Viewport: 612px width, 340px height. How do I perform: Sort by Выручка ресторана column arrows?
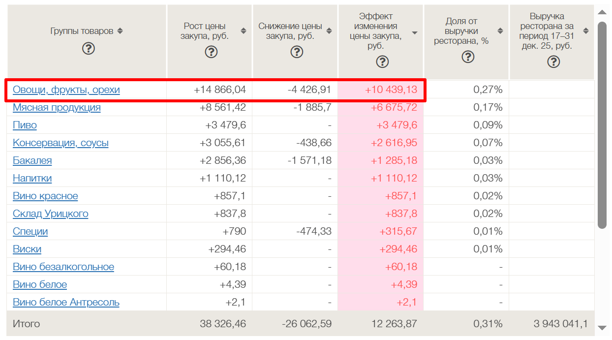[585, 31]
